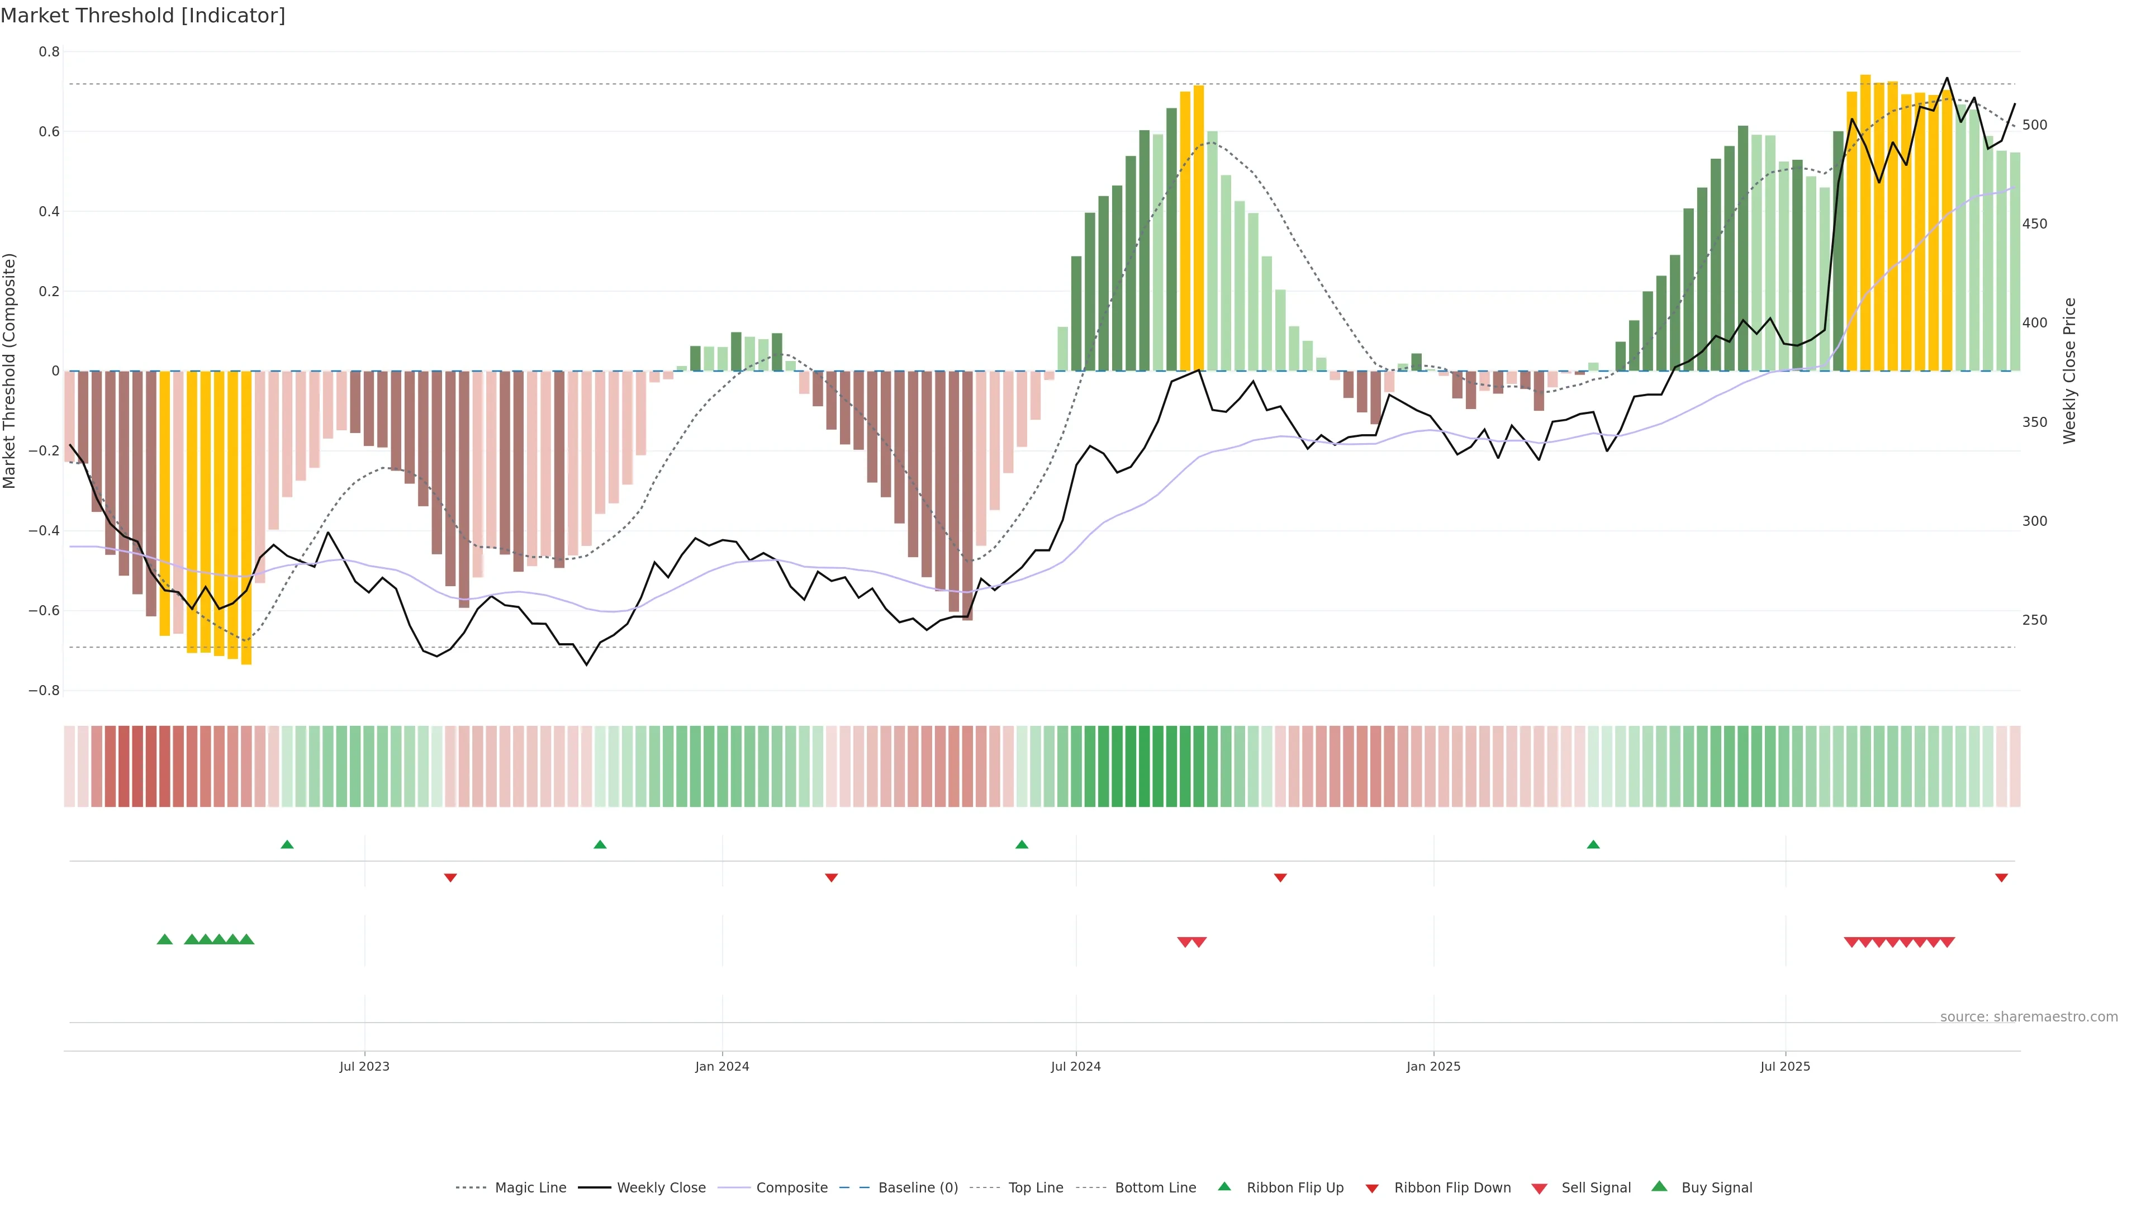Click the ribbon flip up marker near Jul 2023
The height and width of the screenshot is (1207, 2146).
pos(287,845)
